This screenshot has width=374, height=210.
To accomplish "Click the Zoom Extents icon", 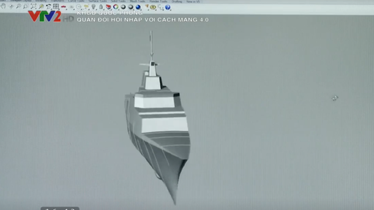I will (33, 6).
